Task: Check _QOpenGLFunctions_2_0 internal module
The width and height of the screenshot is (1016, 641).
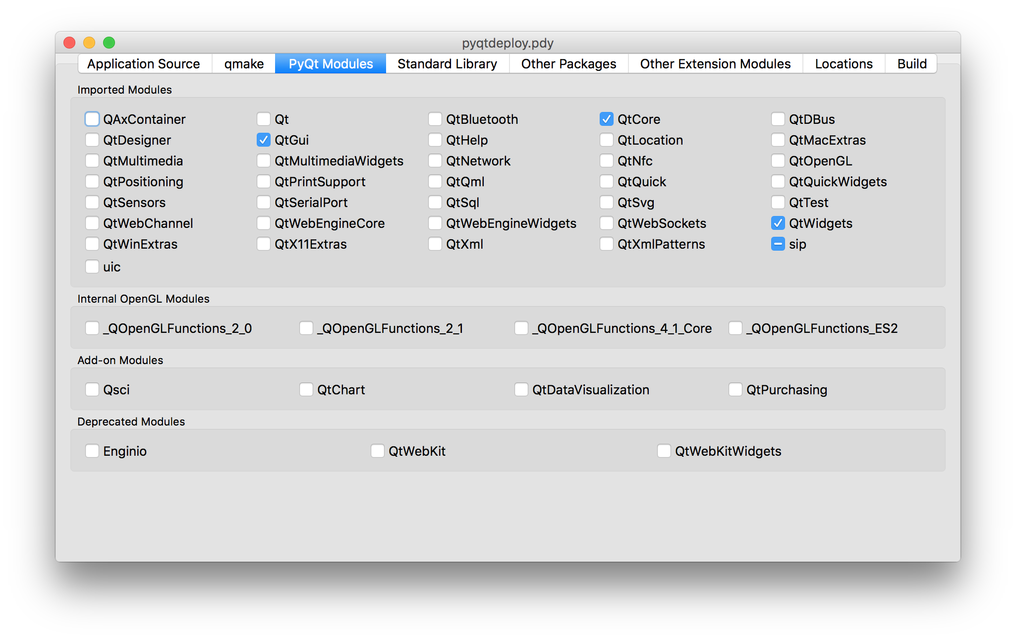Action: tap(92, 328)
